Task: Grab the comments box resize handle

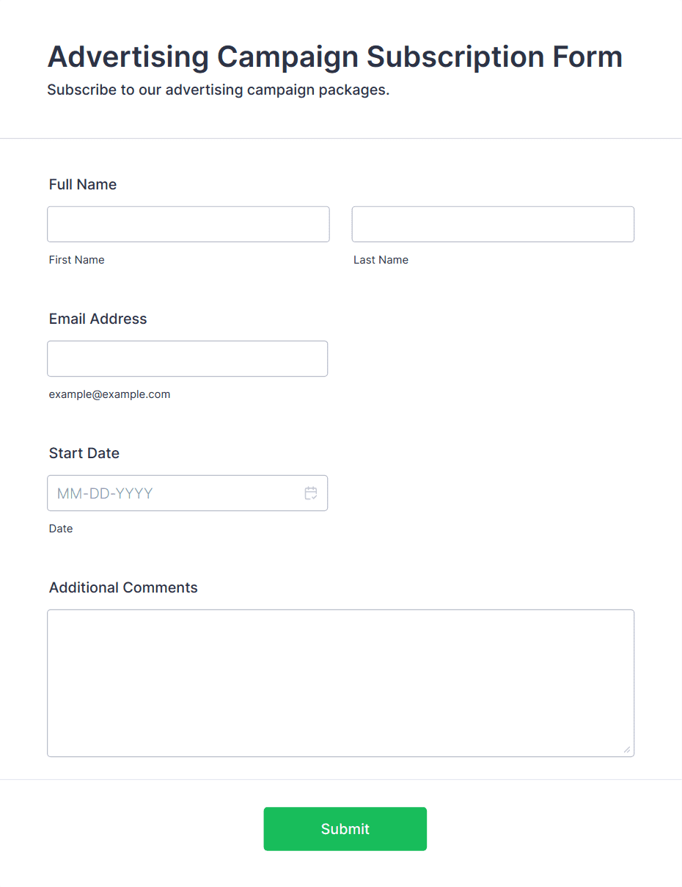Action: (626, 749)
